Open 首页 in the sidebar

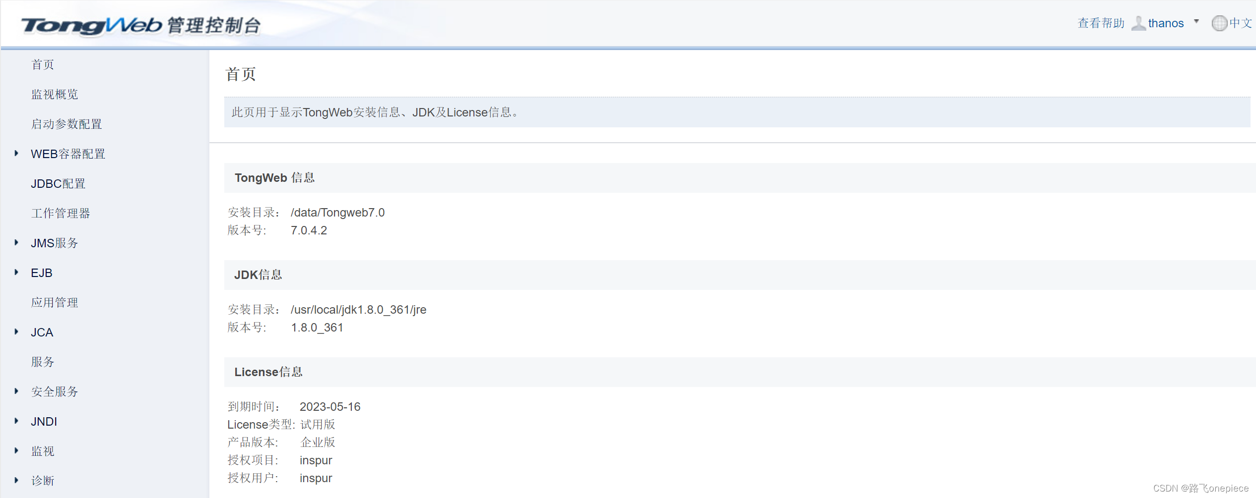click(x=43, y=65)
